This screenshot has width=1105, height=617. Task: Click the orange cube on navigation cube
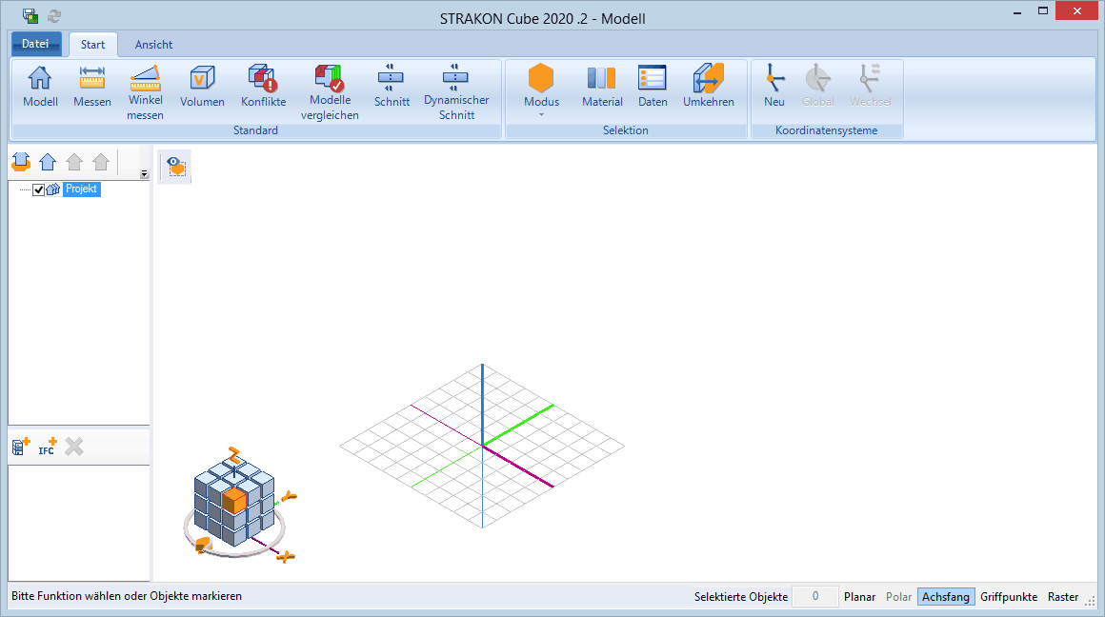point(234,501)
